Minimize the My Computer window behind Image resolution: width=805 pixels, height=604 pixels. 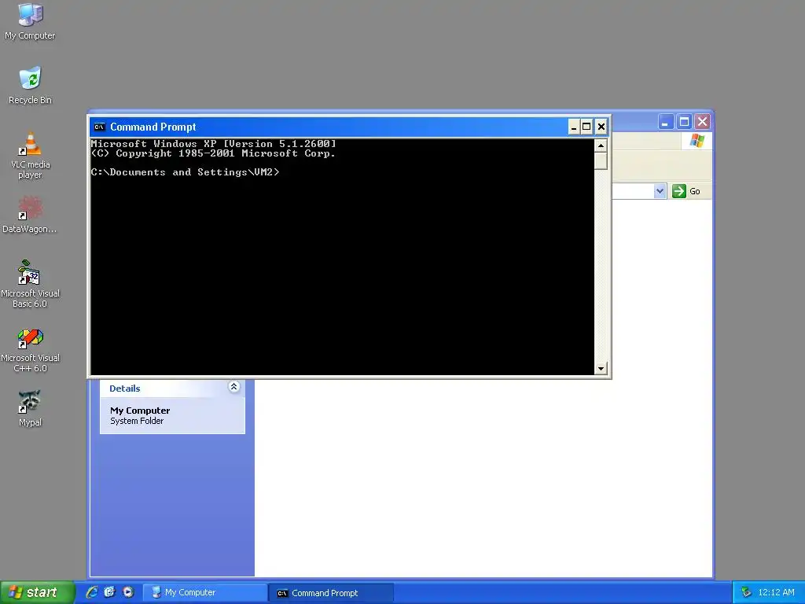[665, 122]
